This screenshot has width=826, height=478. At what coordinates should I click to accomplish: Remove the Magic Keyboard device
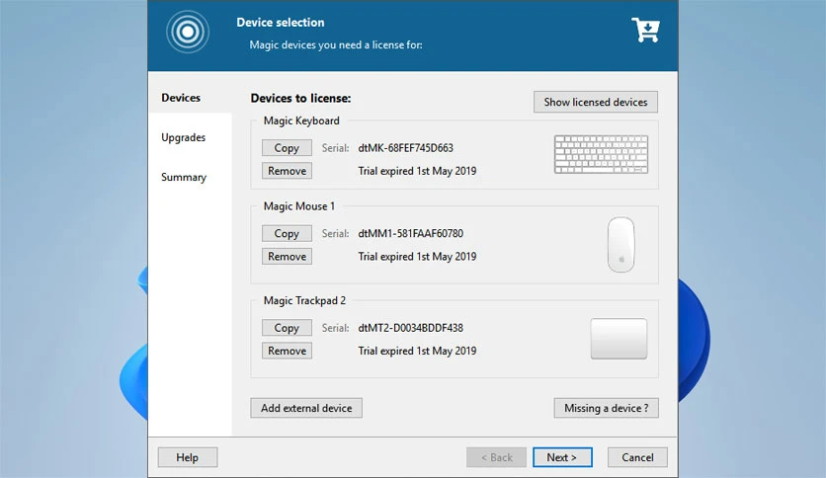click(x=287, y=171)
